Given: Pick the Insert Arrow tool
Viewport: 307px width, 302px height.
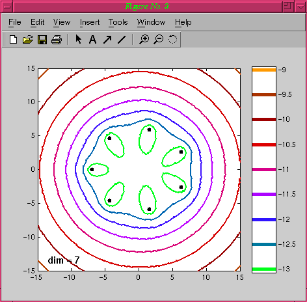Looking at the screenshot, I should (107, 40).
